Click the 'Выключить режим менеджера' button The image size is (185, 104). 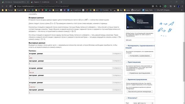(140, 92)
